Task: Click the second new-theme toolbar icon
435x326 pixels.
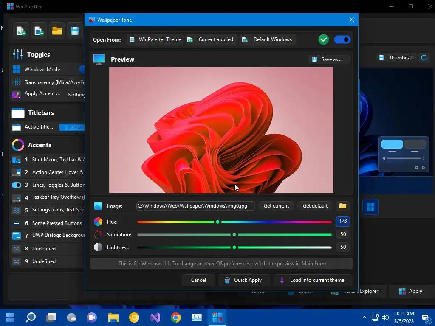Action: click(39, 31)
